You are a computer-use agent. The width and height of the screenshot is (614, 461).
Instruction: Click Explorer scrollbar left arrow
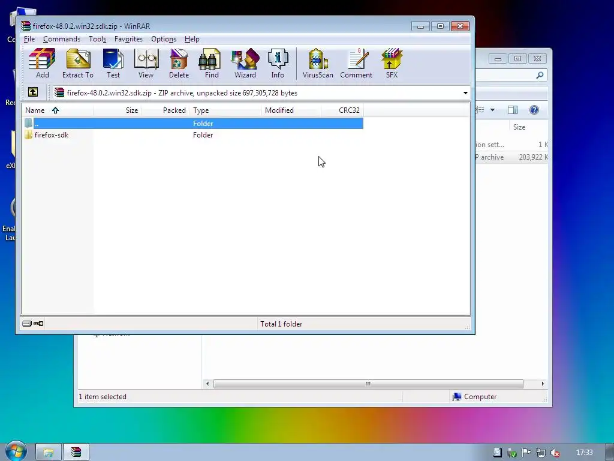tap(207, 384)
